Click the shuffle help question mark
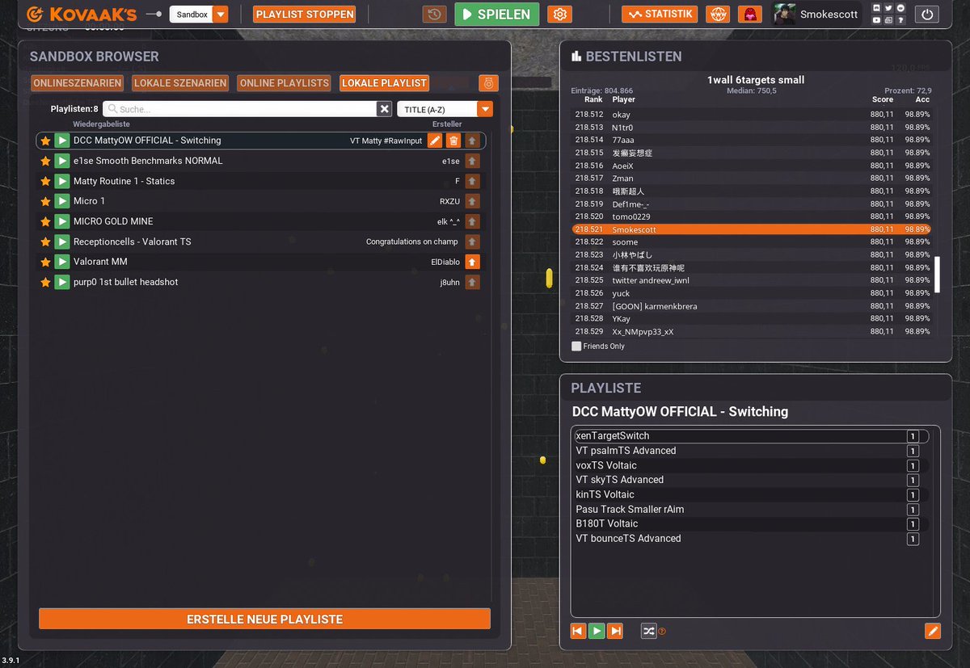 tap(662, 632)
